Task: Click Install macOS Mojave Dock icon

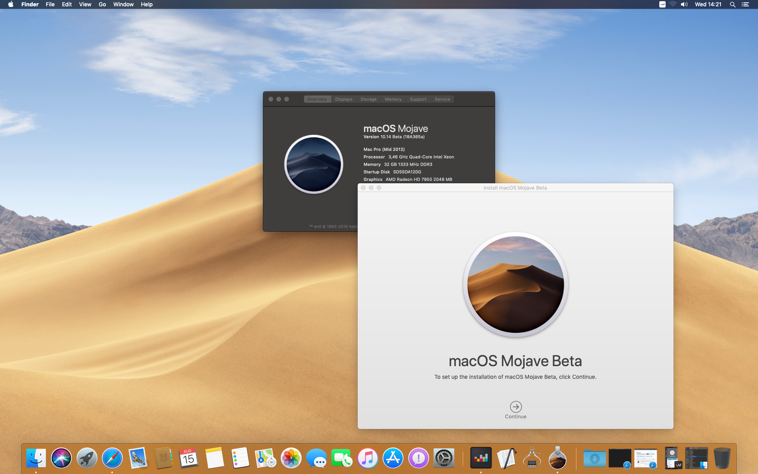Action: [x=557, y=458]
